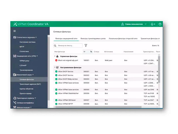Screen dimensions: 178x134
Task: Collapse the Настраиваемые фильтры group
Action: coord(55,68)
